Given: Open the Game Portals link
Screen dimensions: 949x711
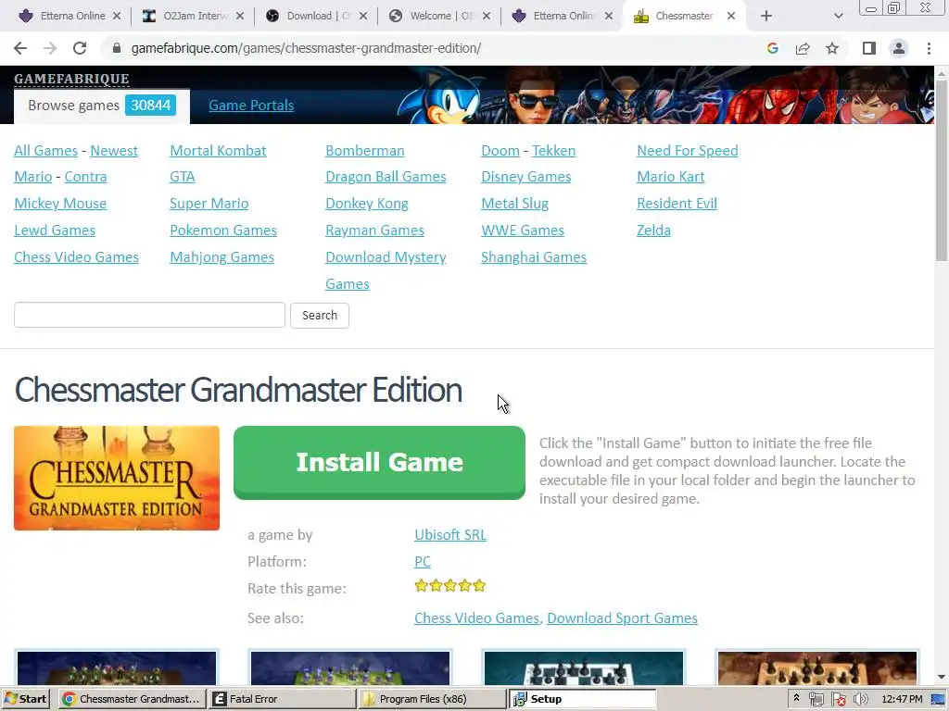Looking at the screenshot, I should click(x=251, y=106).
